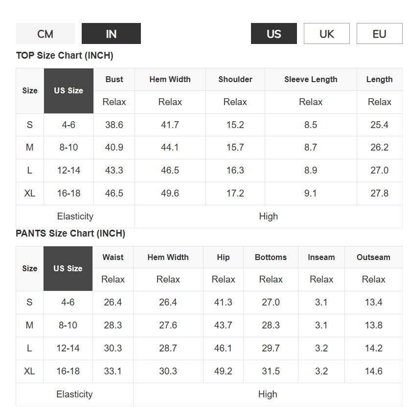
Task: Click the Bottoms column header
Action: pyautogui.click(x=271, y=257)
